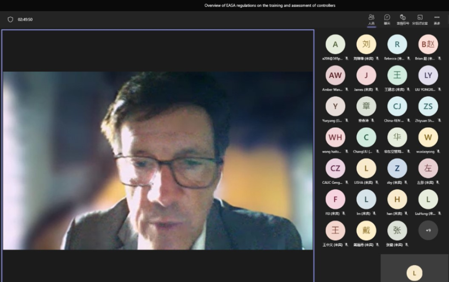Click the muted mic icon beside wuxiaoyong

click(x=439, y=152)
